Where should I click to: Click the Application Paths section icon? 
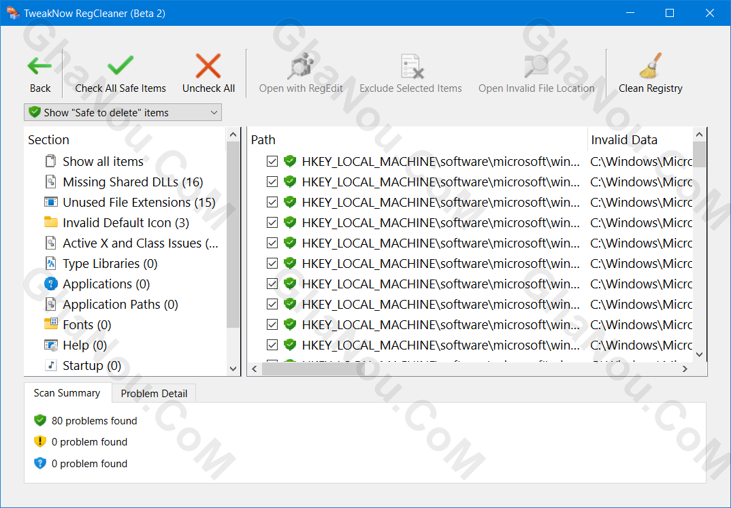pyautogui.click(x=50, y=304)
